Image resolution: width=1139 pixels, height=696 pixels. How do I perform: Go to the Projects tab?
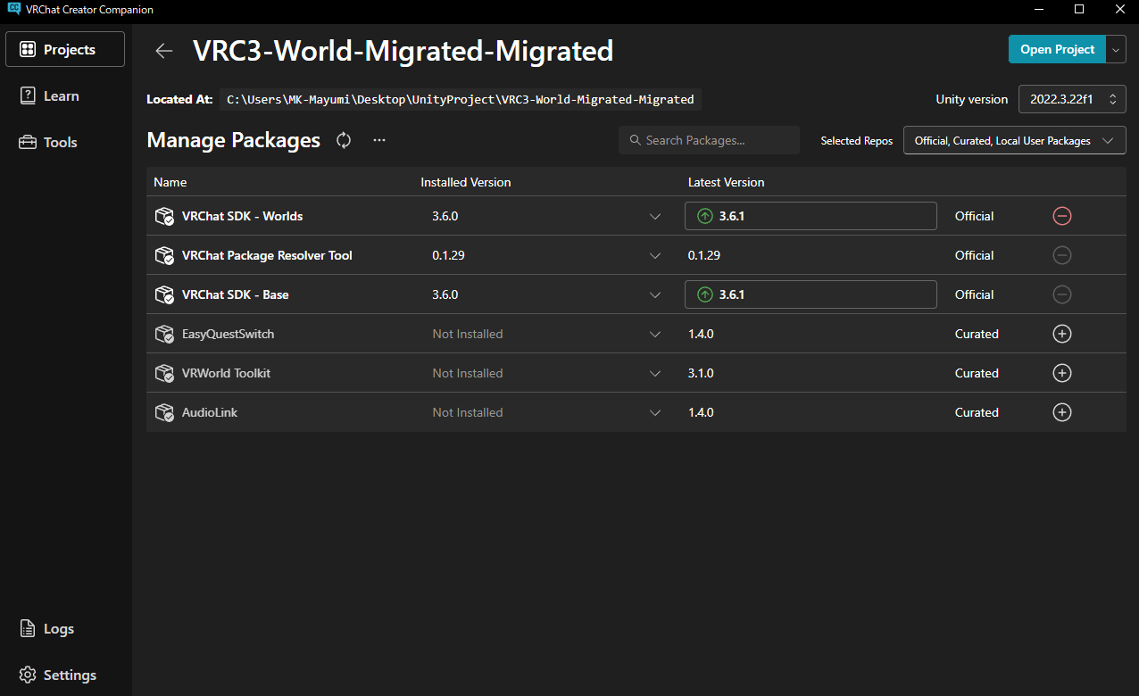click(x=65, y=50)
